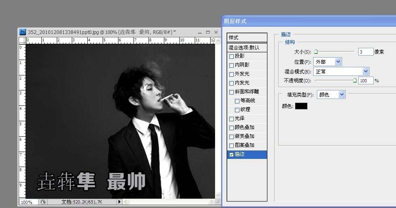
Task: Click the 图层样式 dialog title bar
Action: [309, 21]
